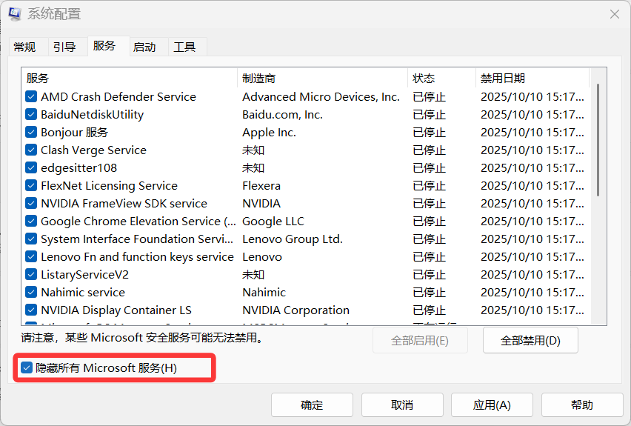Click the 全部启用(E) button

click(x=420, y=341)
